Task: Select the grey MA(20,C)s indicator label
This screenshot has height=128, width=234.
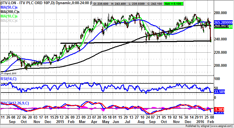Action: [x=9, y=21]
